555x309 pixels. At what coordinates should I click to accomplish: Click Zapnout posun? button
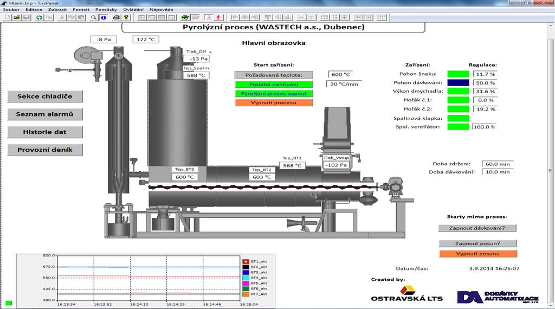(x=477, y=243)
